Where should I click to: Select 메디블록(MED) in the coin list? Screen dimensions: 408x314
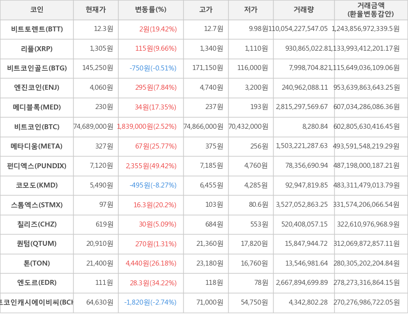37,107
